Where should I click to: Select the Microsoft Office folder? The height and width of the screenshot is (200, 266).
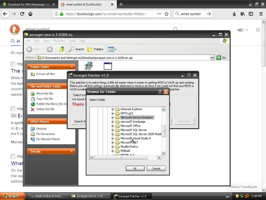(130, 126)
